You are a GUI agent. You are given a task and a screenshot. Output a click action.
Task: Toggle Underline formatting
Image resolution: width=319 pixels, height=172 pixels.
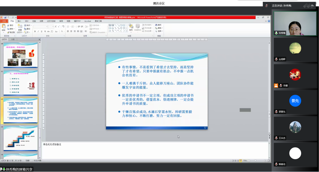(x=42, y=31)
